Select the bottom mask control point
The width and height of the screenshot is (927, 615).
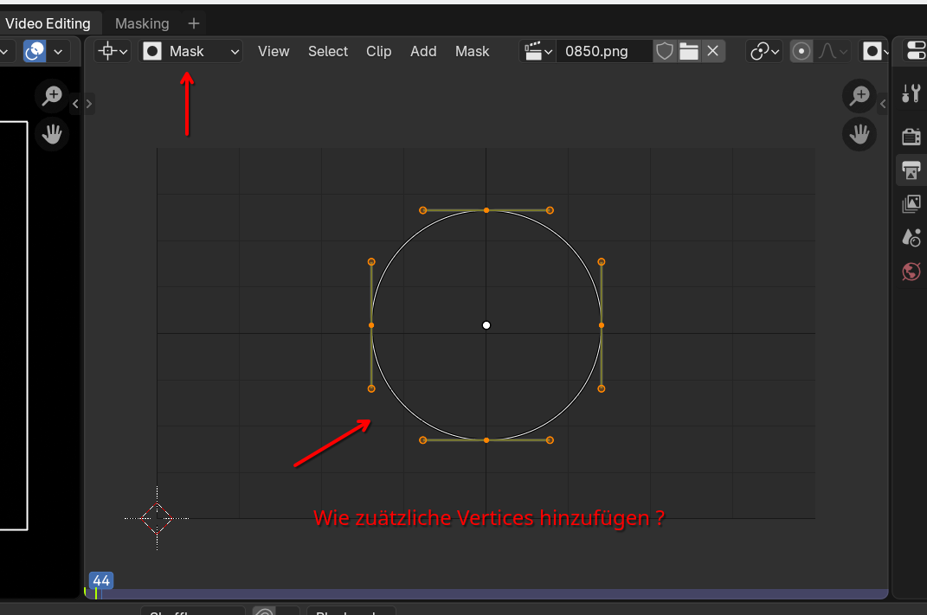tap(486, 440)
